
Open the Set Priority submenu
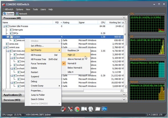tap(43, 50)
